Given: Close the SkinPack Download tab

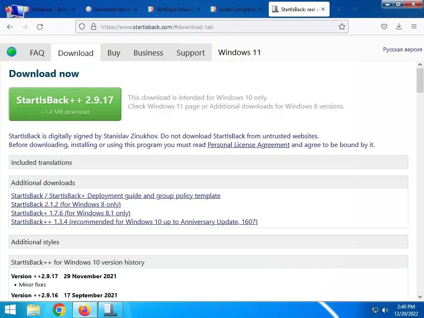Looking at the screenshot, I should click(x=198, y=9).
